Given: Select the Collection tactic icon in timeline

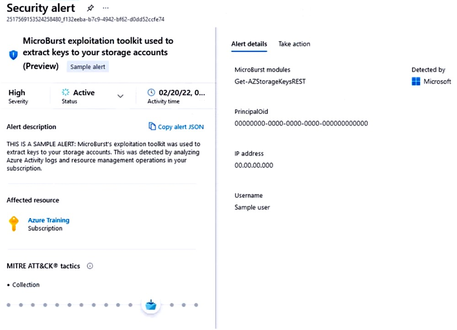Looking at the screenshot, I should point(151,305).
